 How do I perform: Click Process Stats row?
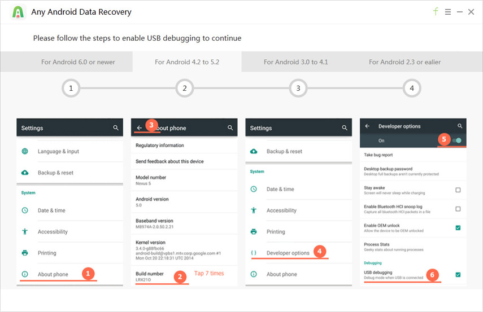[x=413, y=247]
